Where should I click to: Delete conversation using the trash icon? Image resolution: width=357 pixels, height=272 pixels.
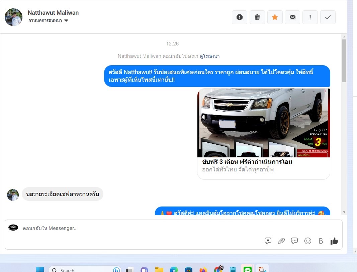[257, 17]
